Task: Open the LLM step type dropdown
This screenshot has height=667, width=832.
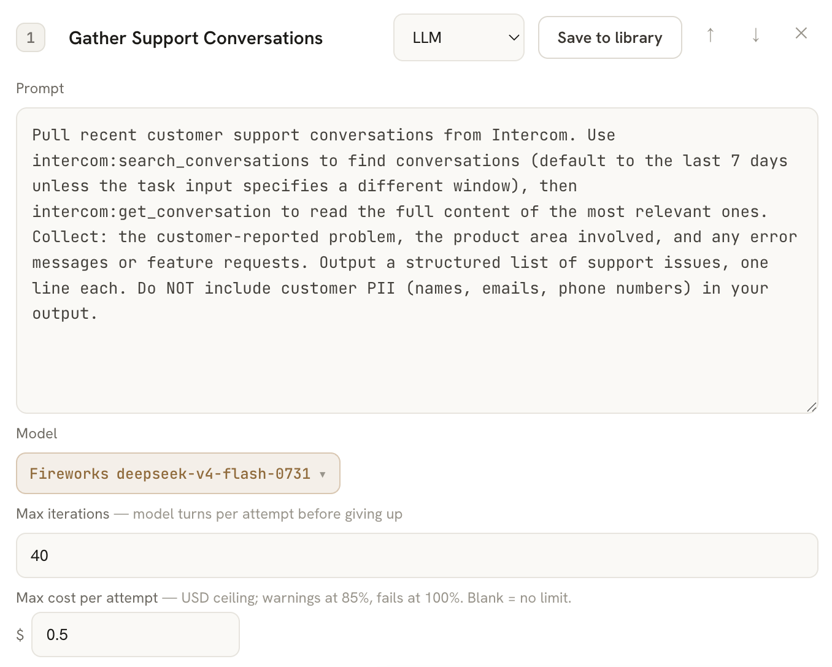Action: click(459, 37)
